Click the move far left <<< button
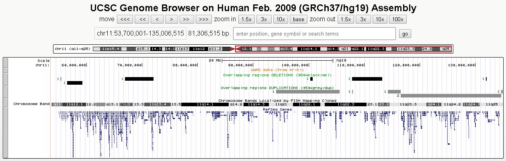Viewport: 506px width, 161px height. coord(125,19)
